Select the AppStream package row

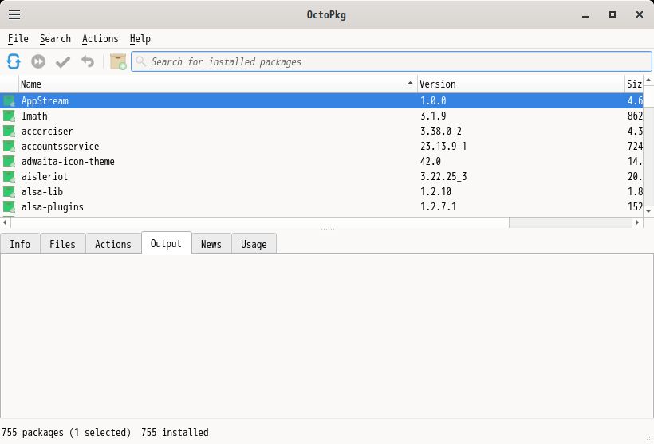coord(321,101)
